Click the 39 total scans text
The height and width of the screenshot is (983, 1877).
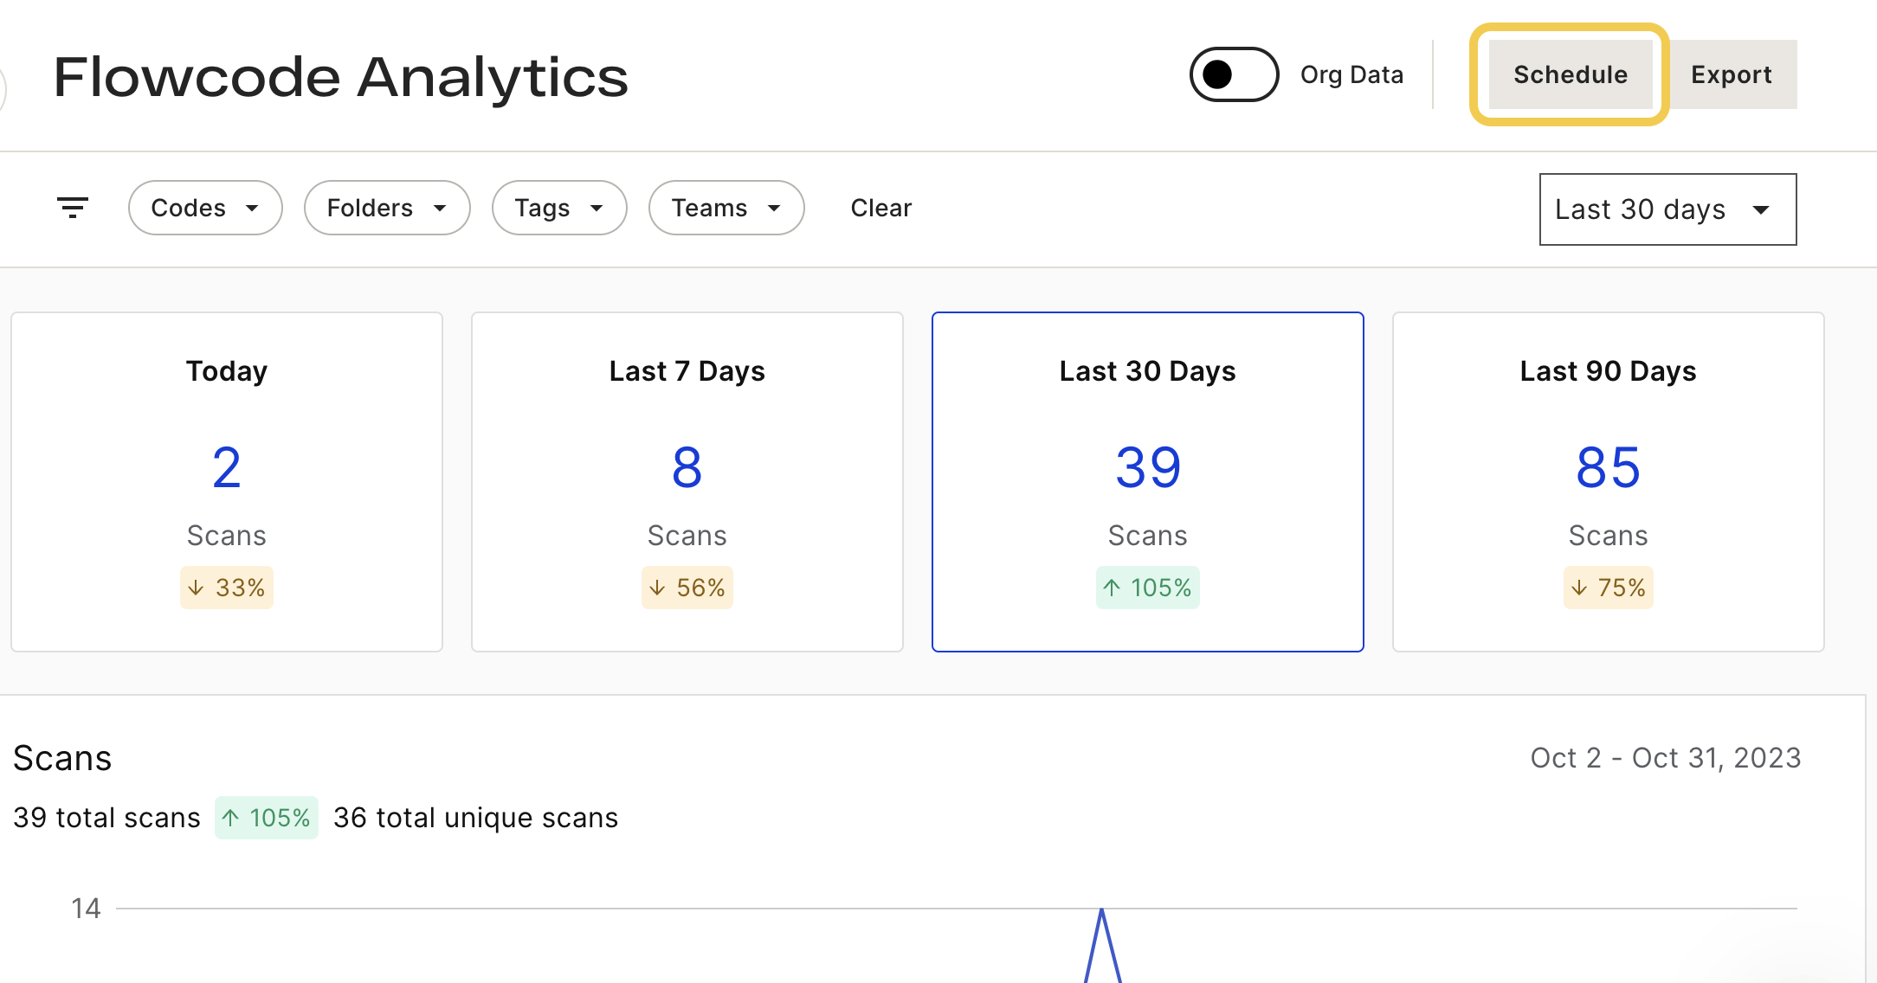106,818
